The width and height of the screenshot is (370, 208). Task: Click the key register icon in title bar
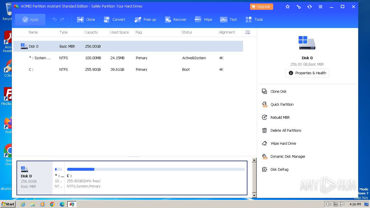click(299, 6)
